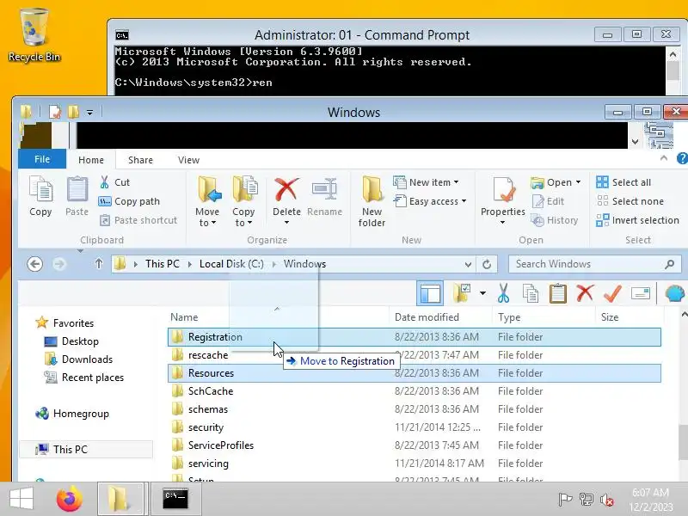Expand the address bar history dropdown
The height and width of the screenshot is (516, 688).
point(468,264)
